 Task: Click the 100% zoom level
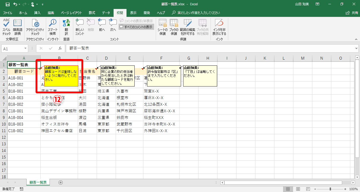(353, 189)
